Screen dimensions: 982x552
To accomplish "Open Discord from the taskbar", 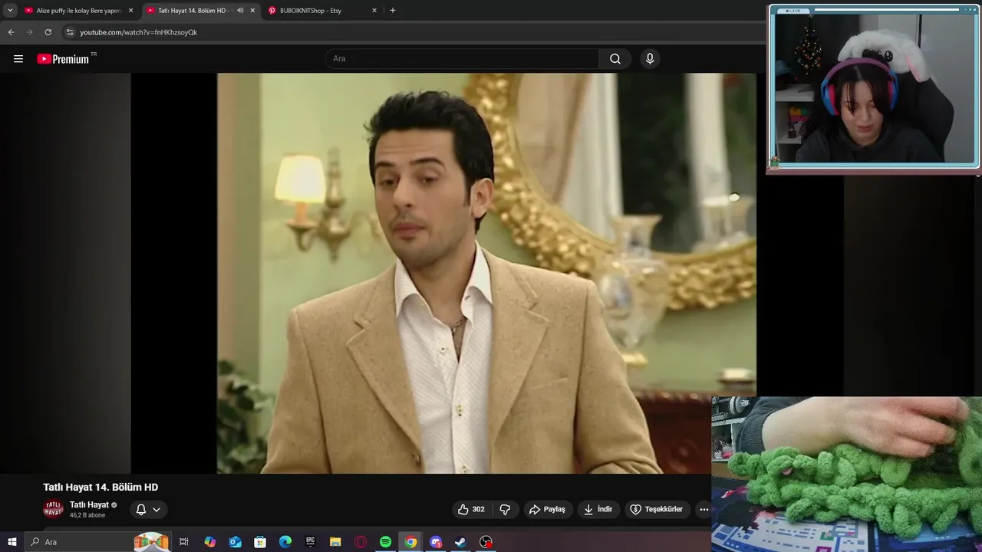I will pos(436,542).
